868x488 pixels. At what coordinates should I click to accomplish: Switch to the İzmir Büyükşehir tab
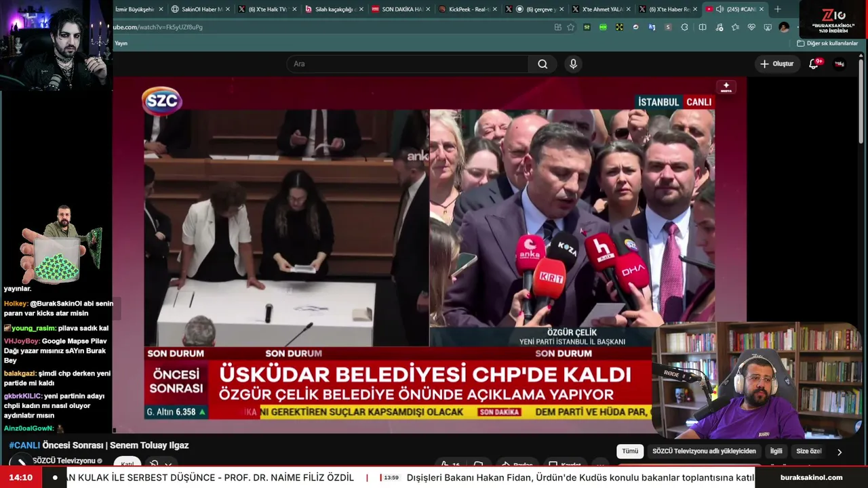pos(137,9)
